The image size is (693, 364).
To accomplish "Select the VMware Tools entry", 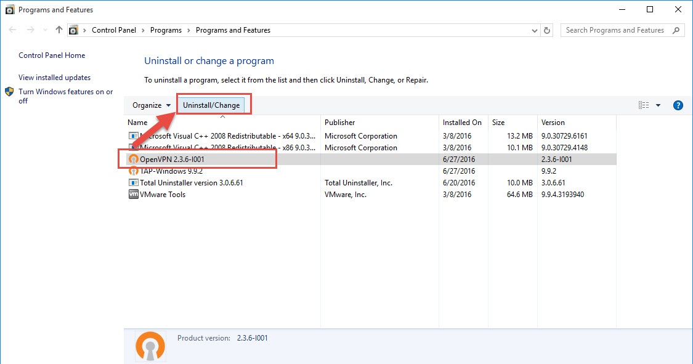I will click(371, 195).
